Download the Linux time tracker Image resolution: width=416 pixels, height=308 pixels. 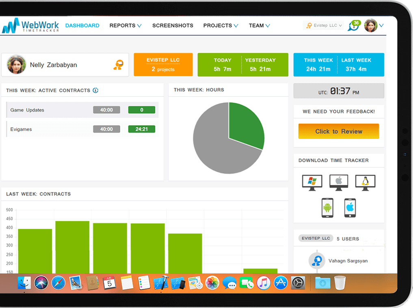point(365,182)
